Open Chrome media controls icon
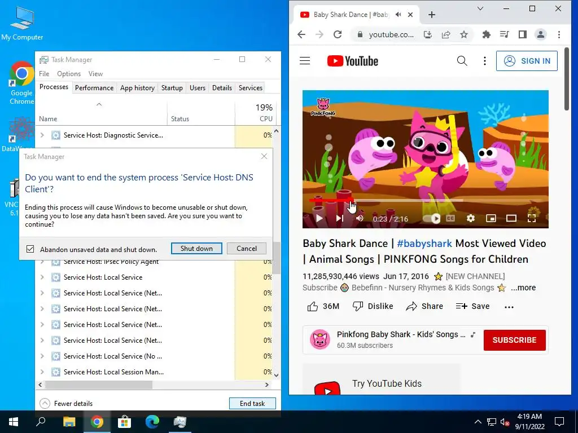578x433 pixels. (504, 34)
